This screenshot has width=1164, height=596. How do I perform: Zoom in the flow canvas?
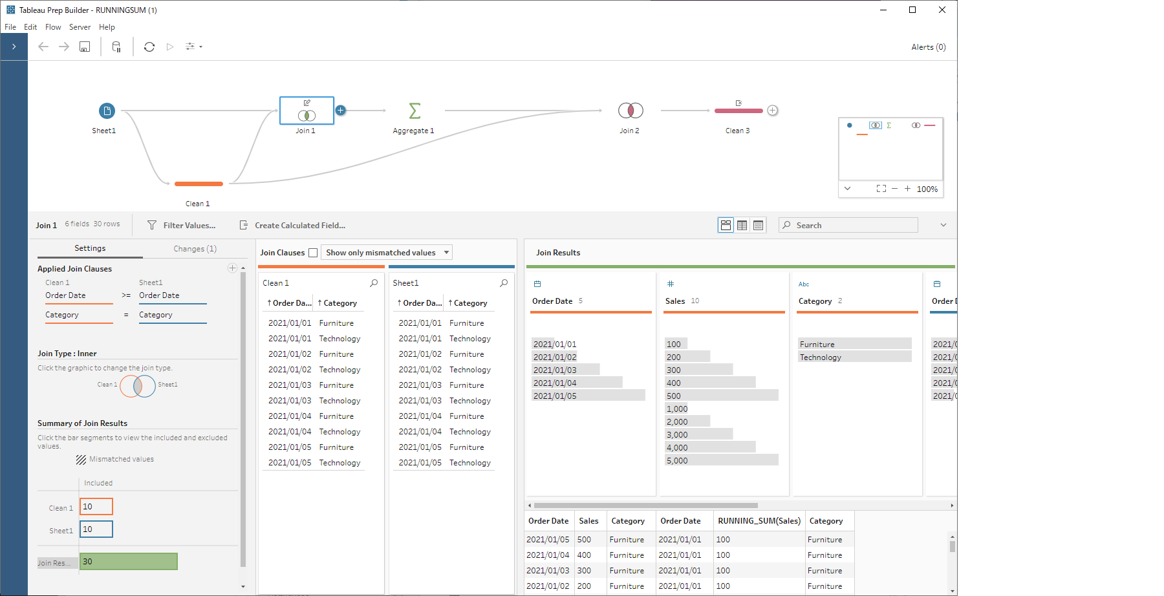coord(907,189)
